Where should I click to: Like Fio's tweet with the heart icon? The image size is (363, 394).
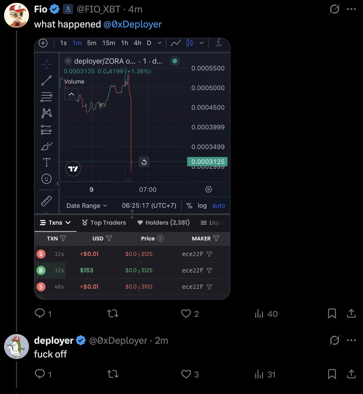186,313
